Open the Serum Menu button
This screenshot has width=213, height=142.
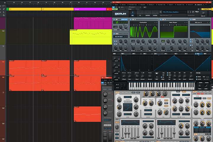197,12
